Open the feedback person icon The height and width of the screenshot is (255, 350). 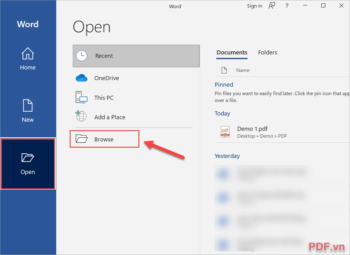click(x=272, y=6)
